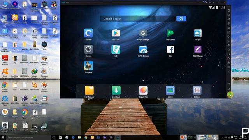Open Android Settings in the dock
Screen dimensions: 249x140
coord(197,91)
